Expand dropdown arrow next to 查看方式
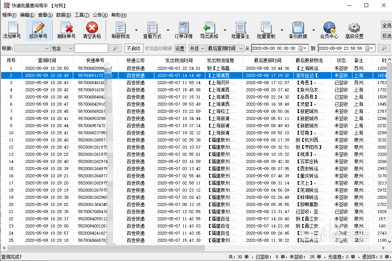This screenshot has width=392, height=261. [168, 30]
